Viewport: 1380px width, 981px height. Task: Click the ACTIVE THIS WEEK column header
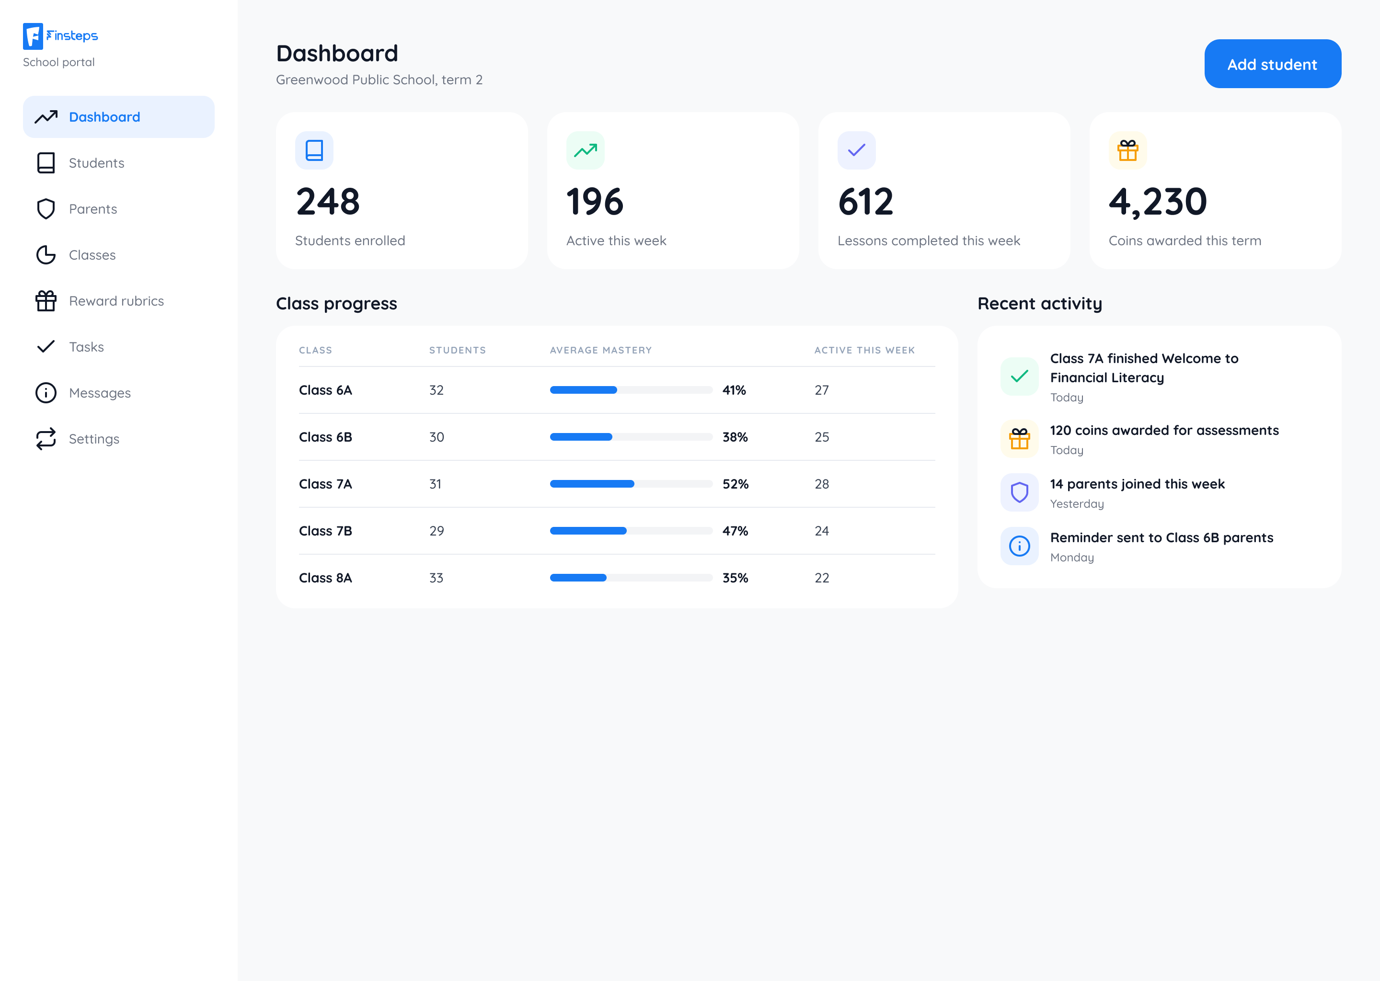click(864, 350)
